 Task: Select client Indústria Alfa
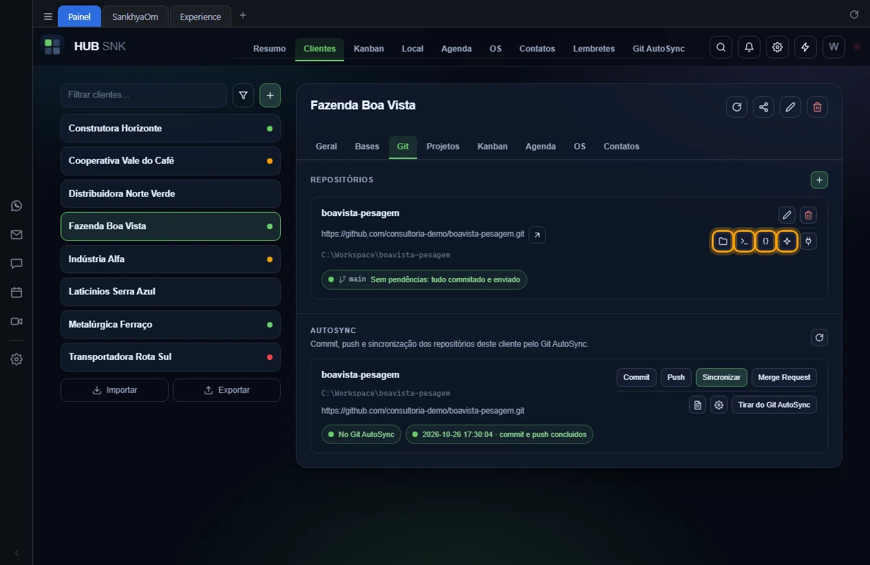click(x=171, y=259)
